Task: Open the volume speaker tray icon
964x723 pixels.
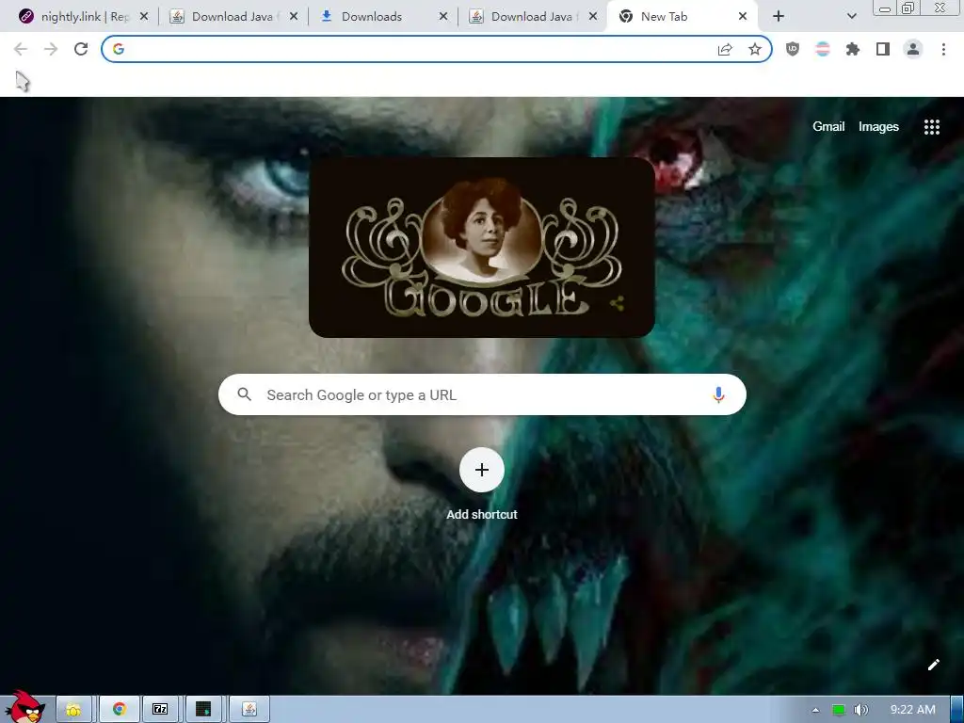Action: click(x=861, y=710)
